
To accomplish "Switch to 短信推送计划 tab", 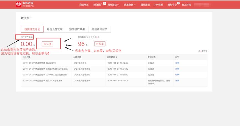I will (x=32, y=29).
